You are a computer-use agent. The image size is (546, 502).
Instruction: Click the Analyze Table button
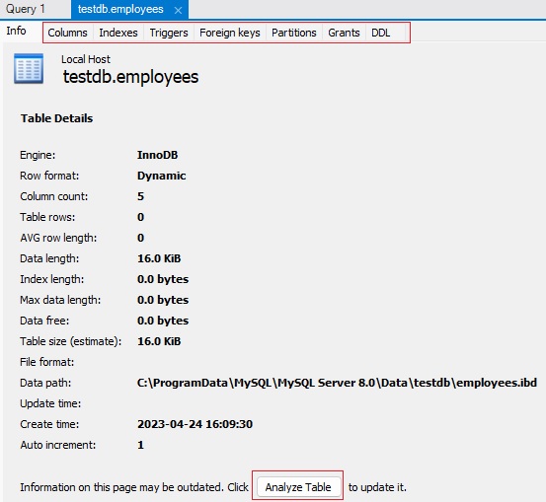pos(298,486)
